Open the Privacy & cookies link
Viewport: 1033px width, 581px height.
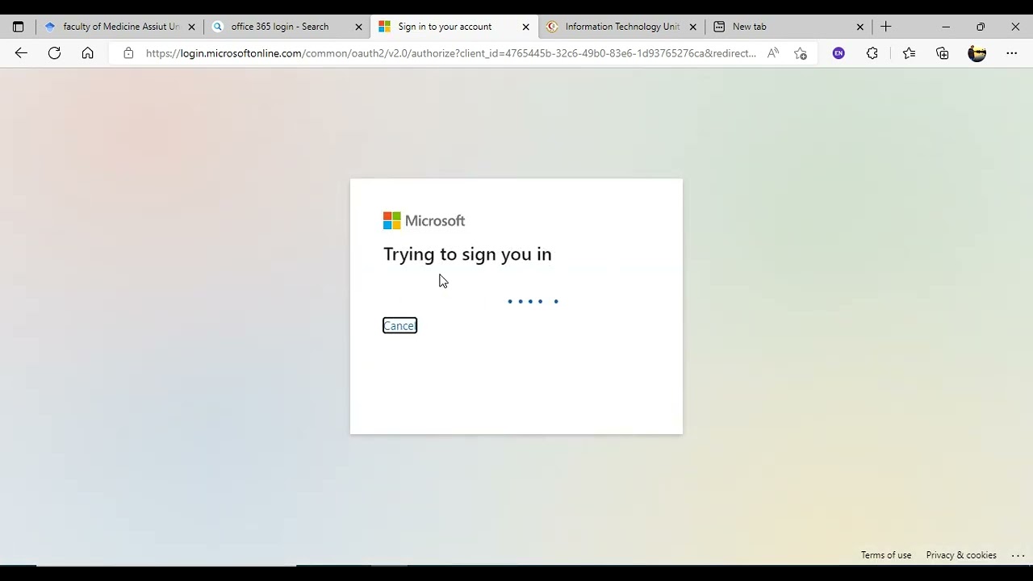(961, 555)
